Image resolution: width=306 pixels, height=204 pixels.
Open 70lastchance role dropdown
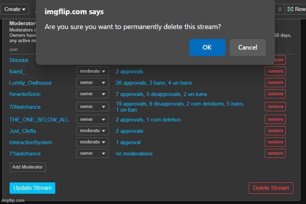pos(92,106)
